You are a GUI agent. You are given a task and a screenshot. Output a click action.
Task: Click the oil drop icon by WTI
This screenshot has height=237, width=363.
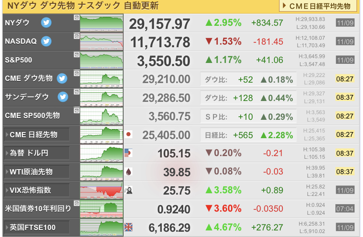[x=128, y=172]
